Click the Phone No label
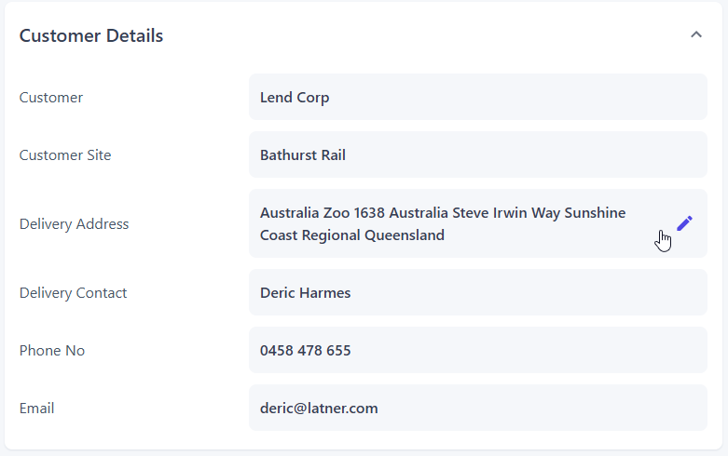 52,351
